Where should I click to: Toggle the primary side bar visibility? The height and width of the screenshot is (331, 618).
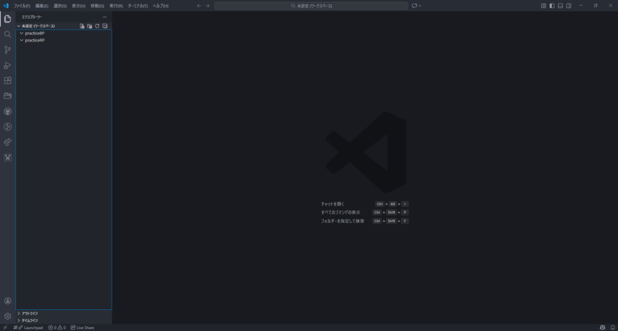[552, 5]
